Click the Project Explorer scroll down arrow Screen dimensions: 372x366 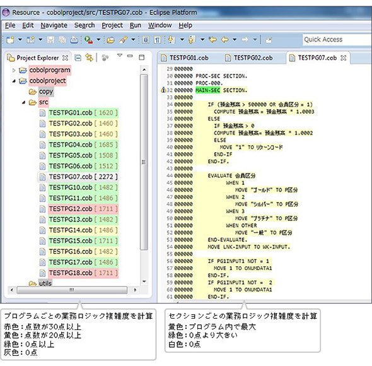tap(144, 281)
